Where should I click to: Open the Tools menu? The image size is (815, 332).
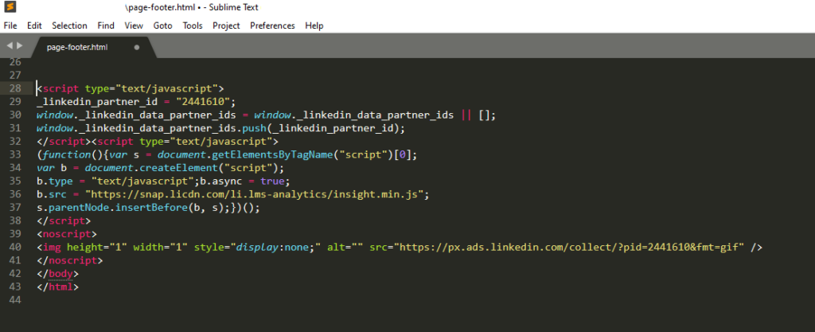(193, 25)
